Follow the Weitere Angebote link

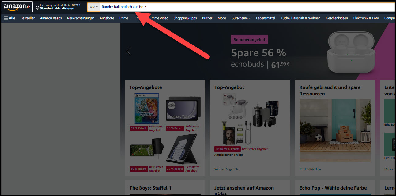click(x=227, y=169)
